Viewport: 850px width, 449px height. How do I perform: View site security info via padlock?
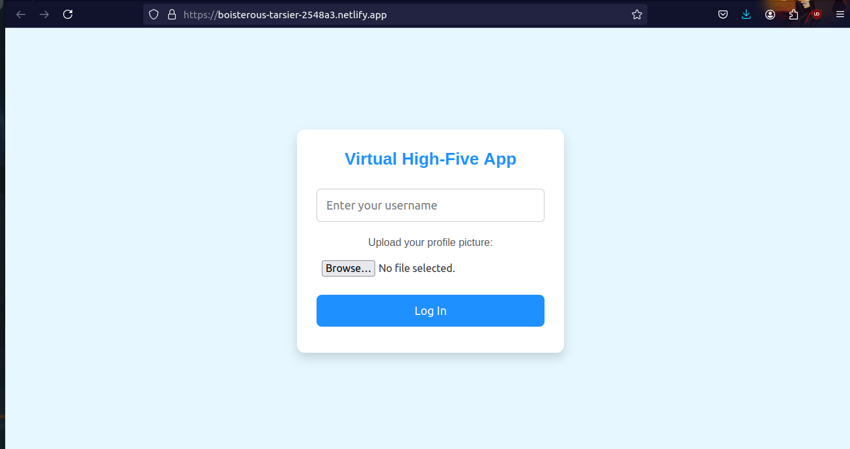point(172,14)
